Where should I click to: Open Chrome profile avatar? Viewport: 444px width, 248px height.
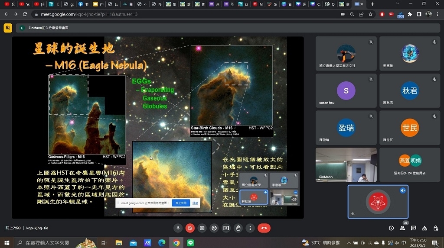coord(428,14)
